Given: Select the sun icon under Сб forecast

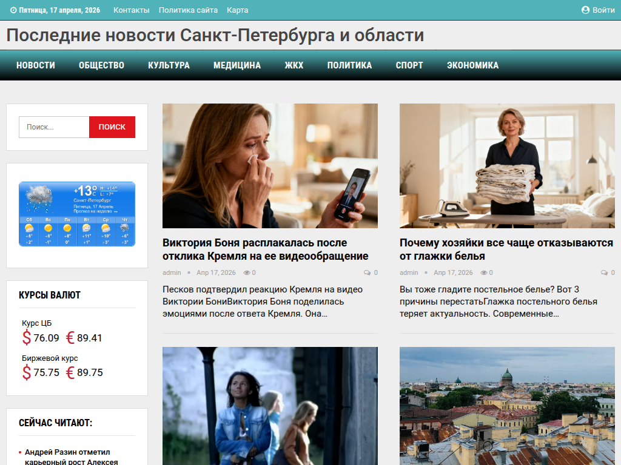Looking at the screenshot, I should [29, 228].
